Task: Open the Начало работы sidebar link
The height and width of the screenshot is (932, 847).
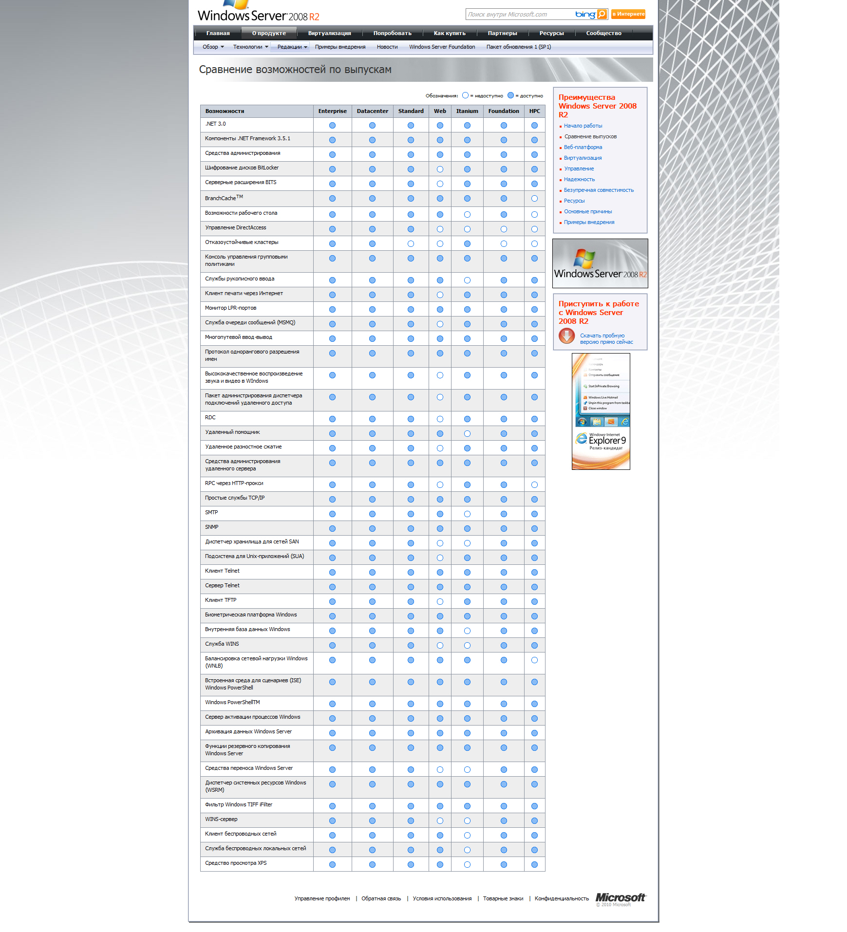Action: [x=583, y=126]
